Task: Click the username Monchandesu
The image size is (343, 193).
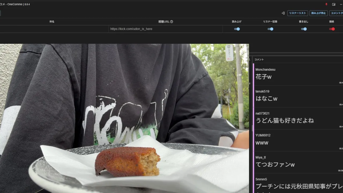Action: (x=265, y=70)
